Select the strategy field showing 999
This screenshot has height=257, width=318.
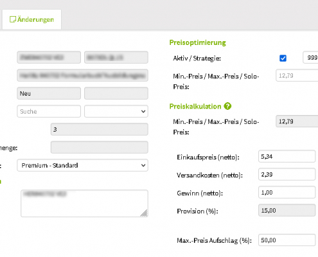point(310,57)
